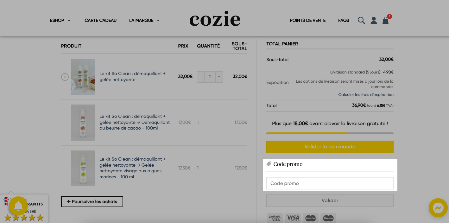Open the search magnifier icon

pyautogui.click(x=361, y=21)
